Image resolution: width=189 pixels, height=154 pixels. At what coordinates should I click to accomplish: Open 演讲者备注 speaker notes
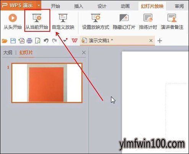172,21
